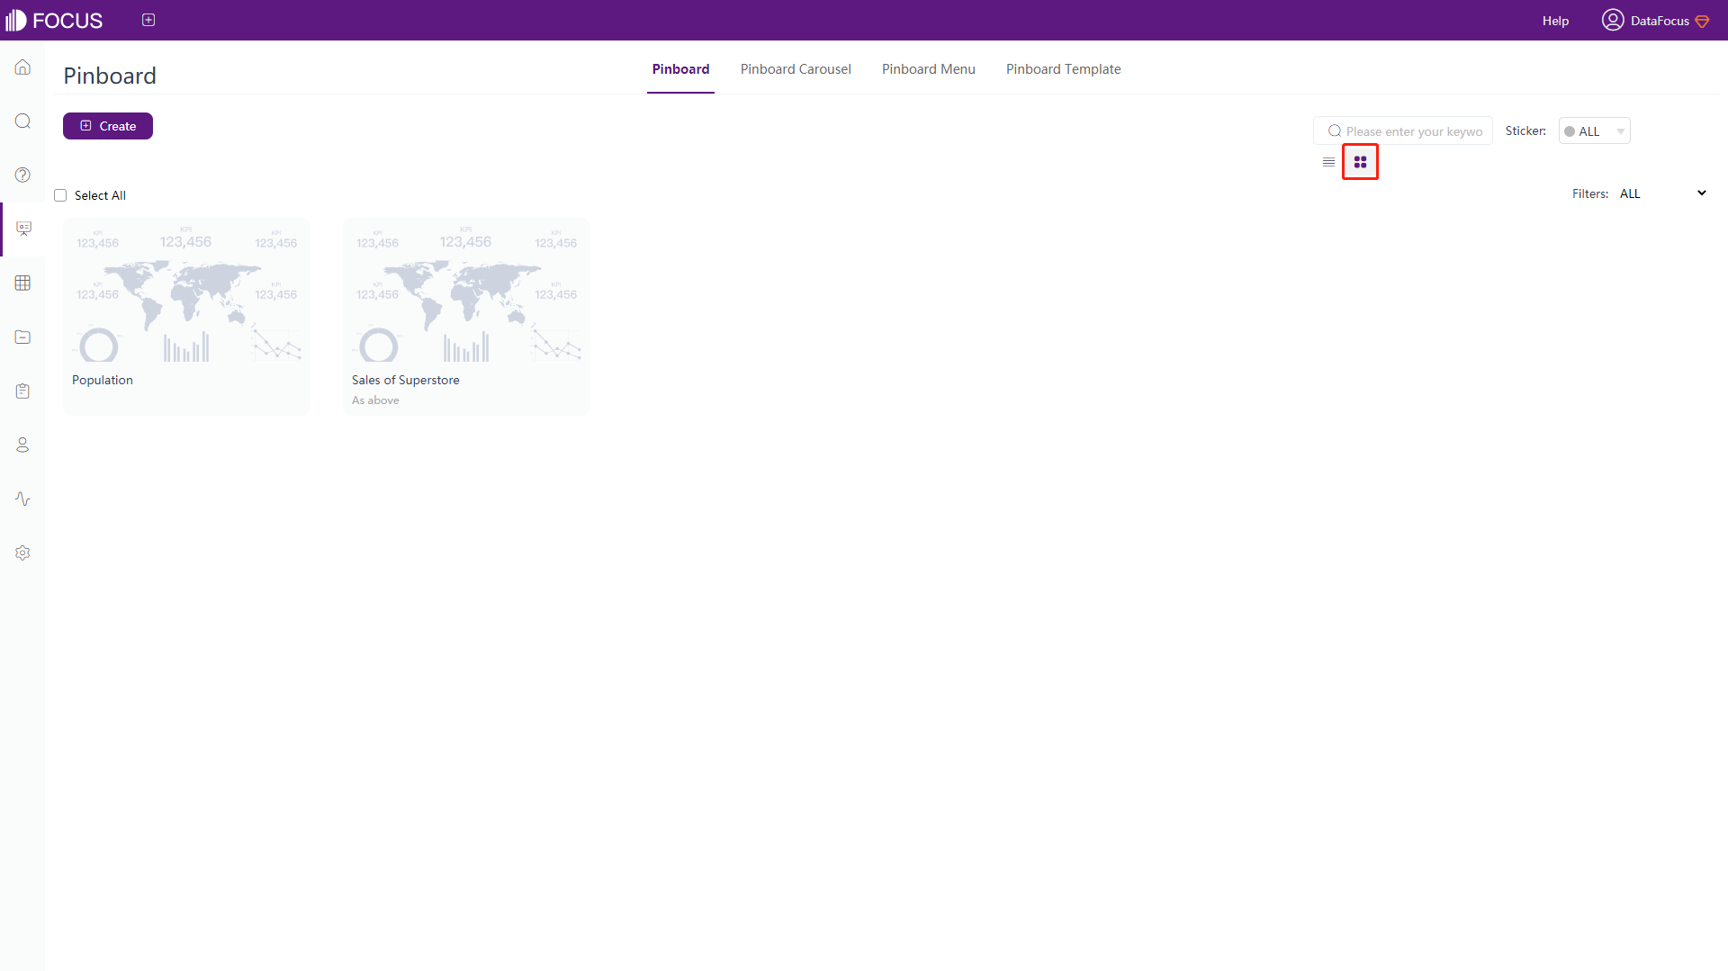Viewport: 1728px width, 971px height.
Task: Open the Sales of Superstore thumbnail
Action: coord(466,293)
